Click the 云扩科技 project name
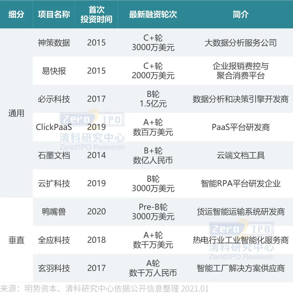 [x=54, y=184]
